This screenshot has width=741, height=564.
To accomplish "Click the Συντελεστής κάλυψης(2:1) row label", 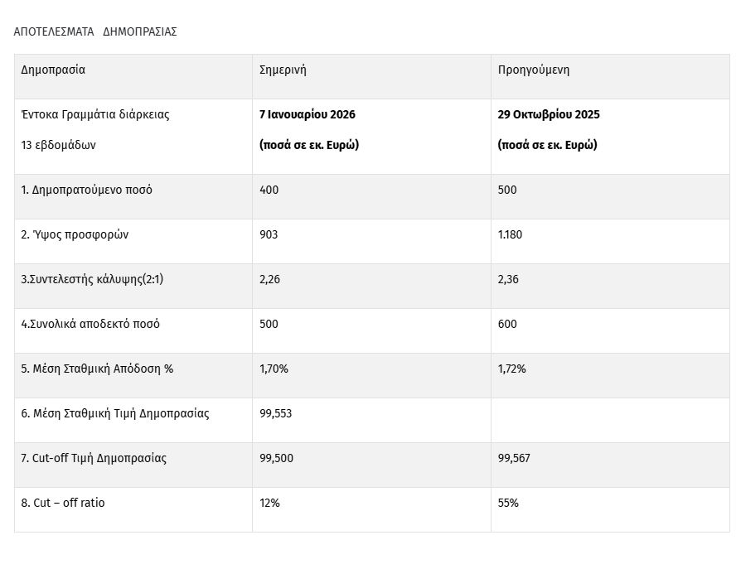I will coord(92,279).
